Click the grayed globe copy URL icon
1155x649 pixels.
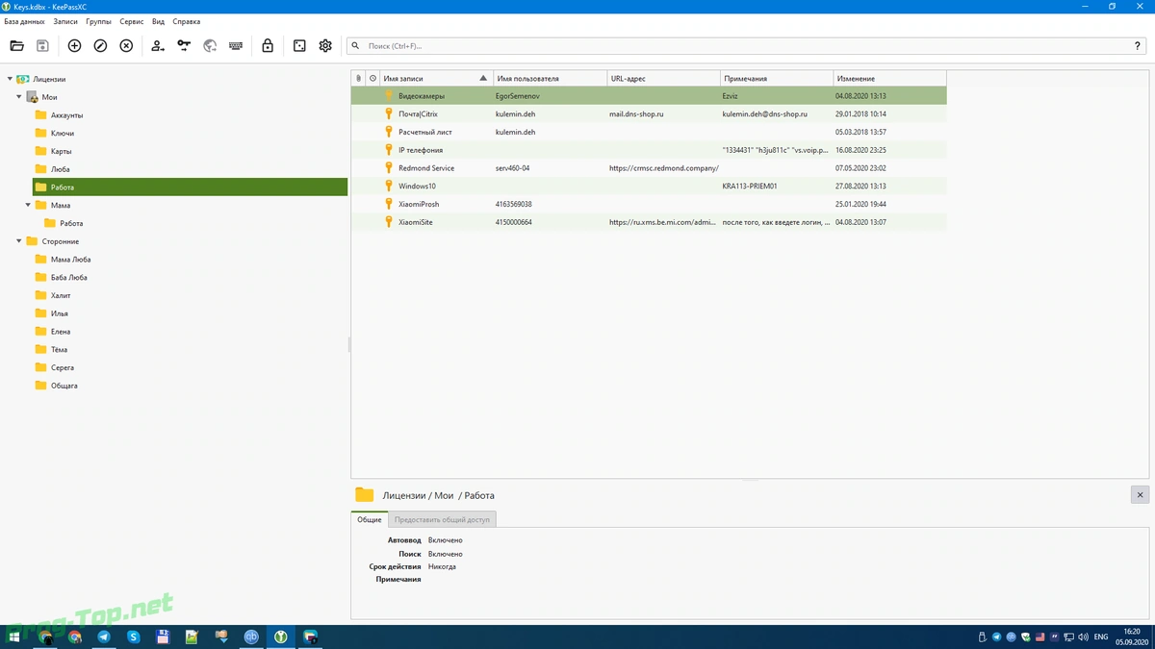210,46
